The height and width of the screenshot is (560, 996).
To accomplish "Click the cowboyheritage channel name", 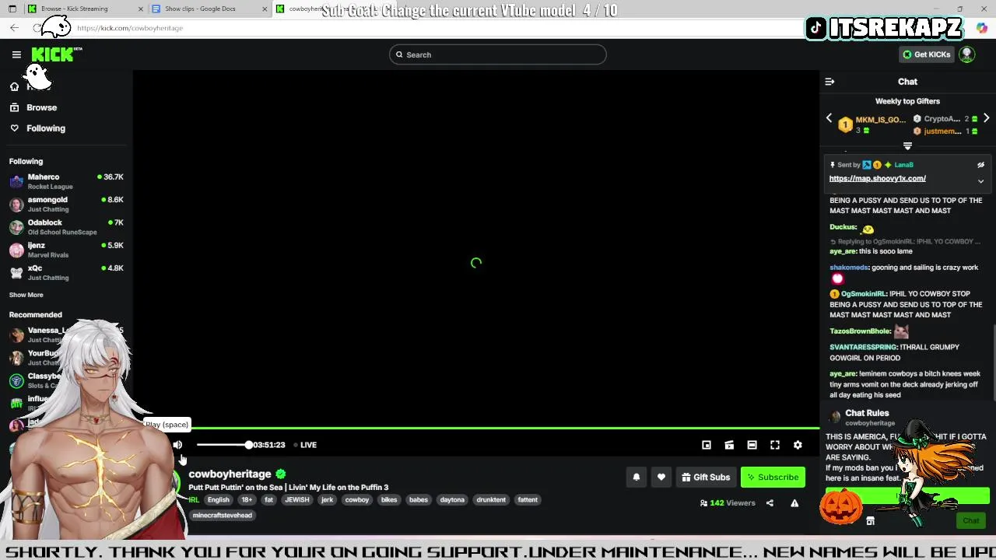I will tap(230, 474).
